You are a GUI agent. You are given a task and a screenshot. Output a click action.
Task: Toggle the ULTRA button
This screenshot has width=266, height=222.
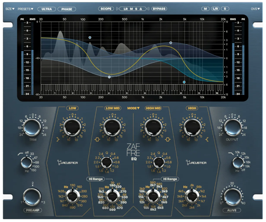tap(47, 9)
